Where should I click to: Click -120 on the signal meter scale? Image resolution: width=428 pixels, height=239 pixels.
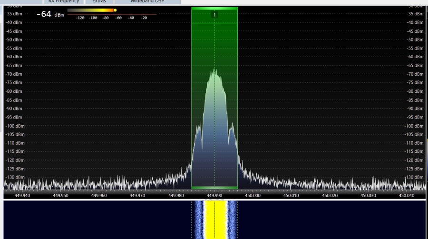click(80, 18)
